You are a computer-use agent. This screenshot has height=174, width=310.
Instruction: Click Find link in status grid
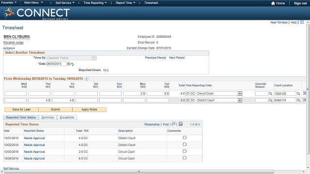pos(166,125)
